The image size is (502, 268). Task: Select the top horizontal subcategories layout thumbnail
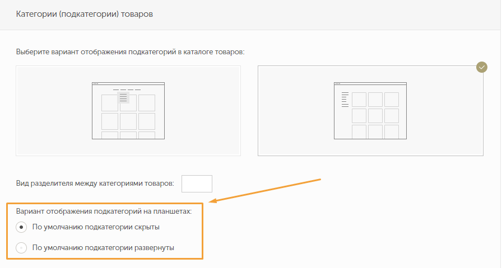[128, 111]
